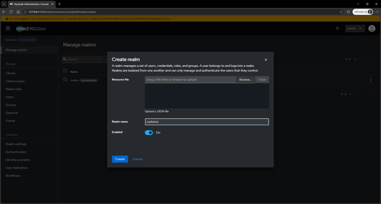The height and width of the screenshot is (204, 381).
Task: Click the browser back arrow
Action: click(x=4, y=12)
